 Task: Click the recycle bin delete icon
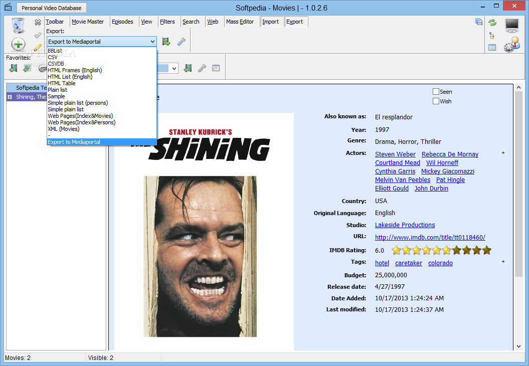click(x=18, y=26)
